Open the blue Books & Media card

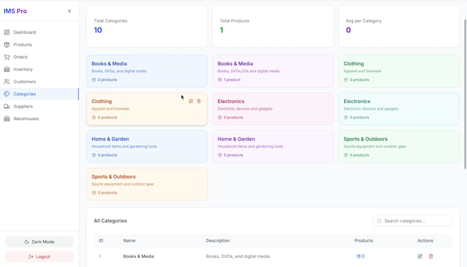pos(147,71)
